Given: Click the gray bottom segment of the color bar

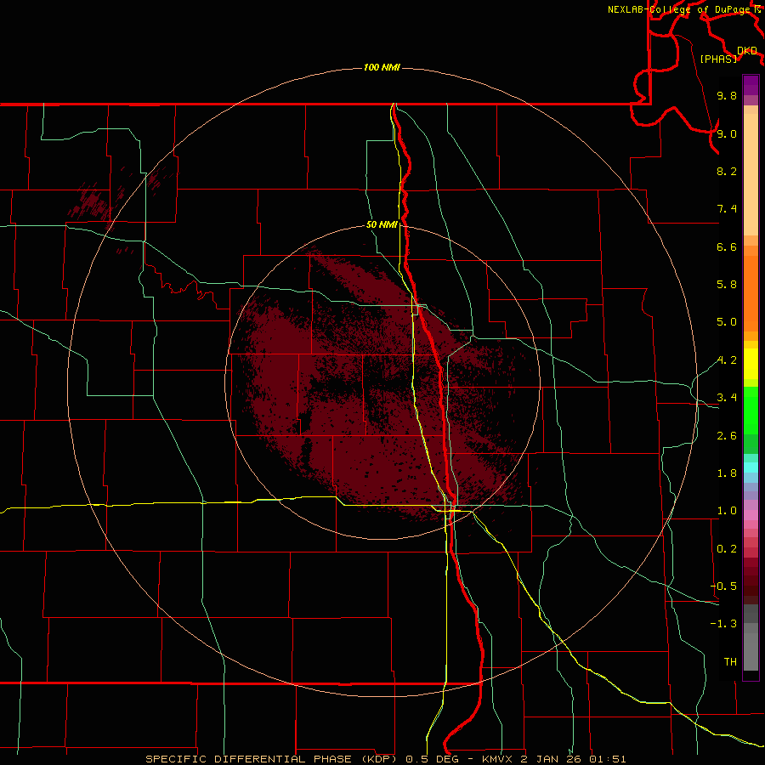Looking at the screenshot, I should click(751, 651).
